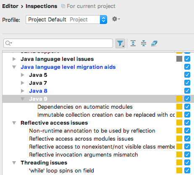This screenshot has width=194, height=175.
Task: Expand all inspection tree nodes
Action: (133, 43)
